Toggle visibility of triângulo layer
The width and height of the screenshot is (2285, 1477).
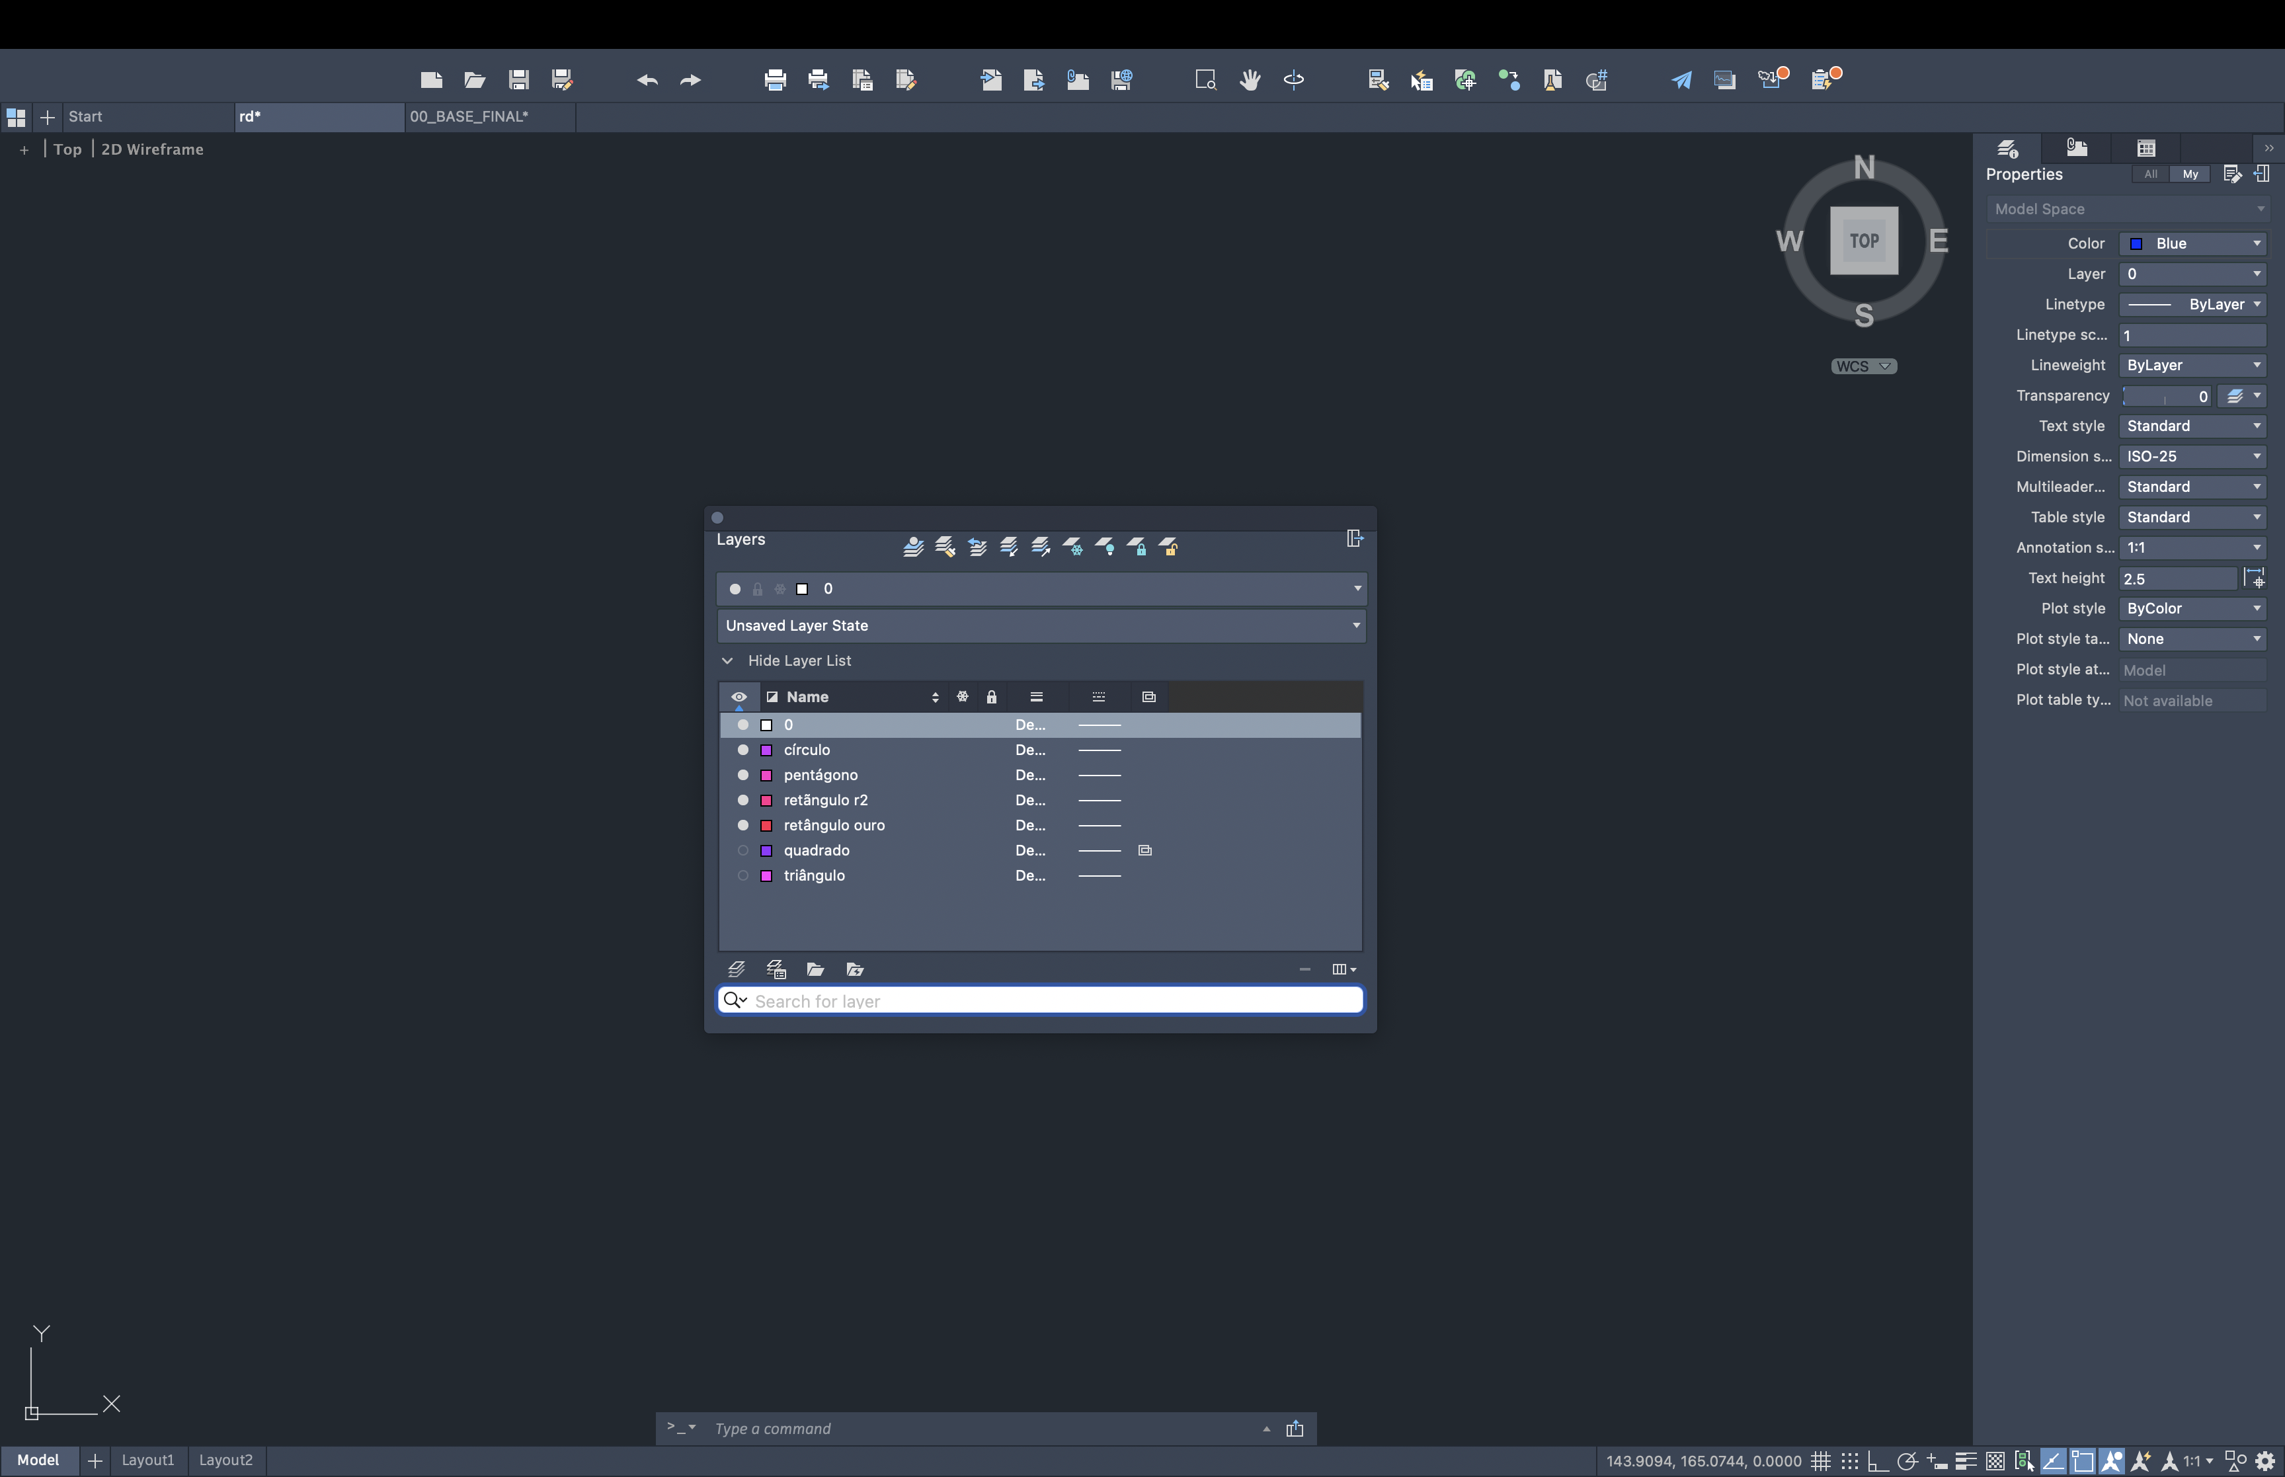(x=743, y=875)
